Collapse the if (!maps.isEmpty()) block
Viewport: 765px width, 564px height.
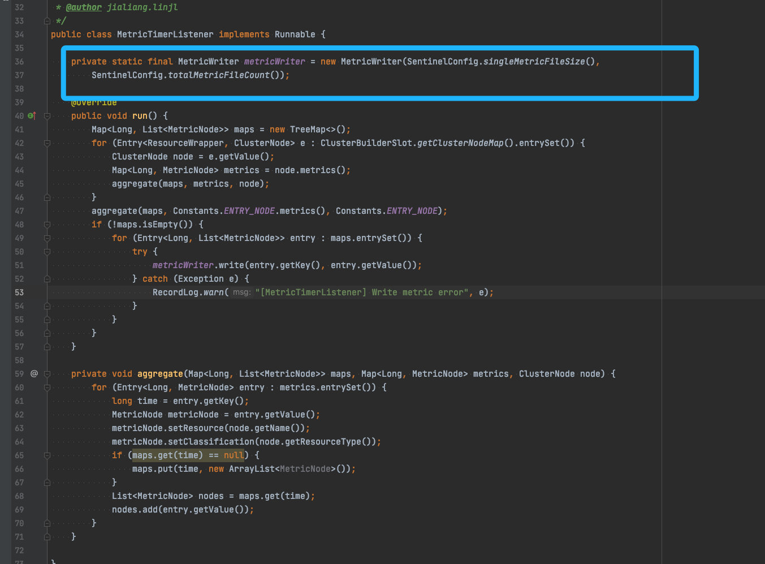(47, 225)
